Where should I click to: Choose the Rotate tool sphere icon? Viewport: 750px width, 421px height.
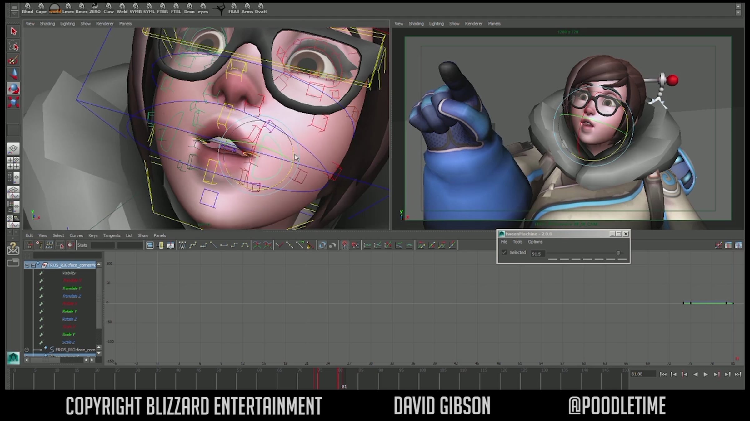[x=13, y=89]
